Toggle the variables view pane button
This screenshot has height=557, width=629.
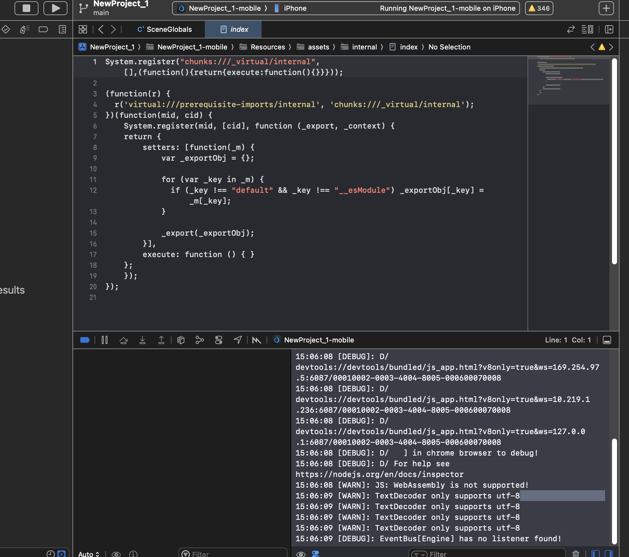tap(595, 554)
